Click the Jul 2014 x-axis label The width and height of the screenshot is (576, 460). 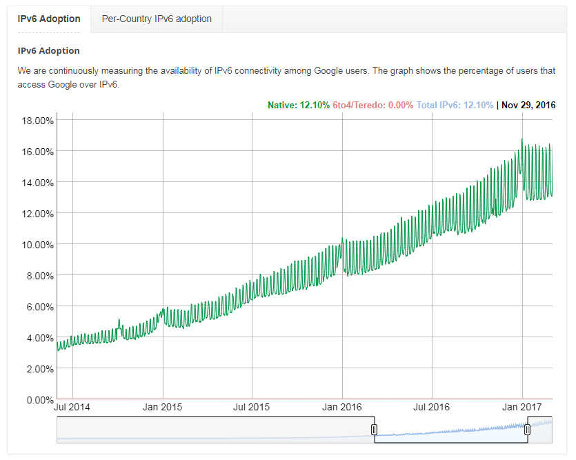pyautogui.click(x=72, y=407)
